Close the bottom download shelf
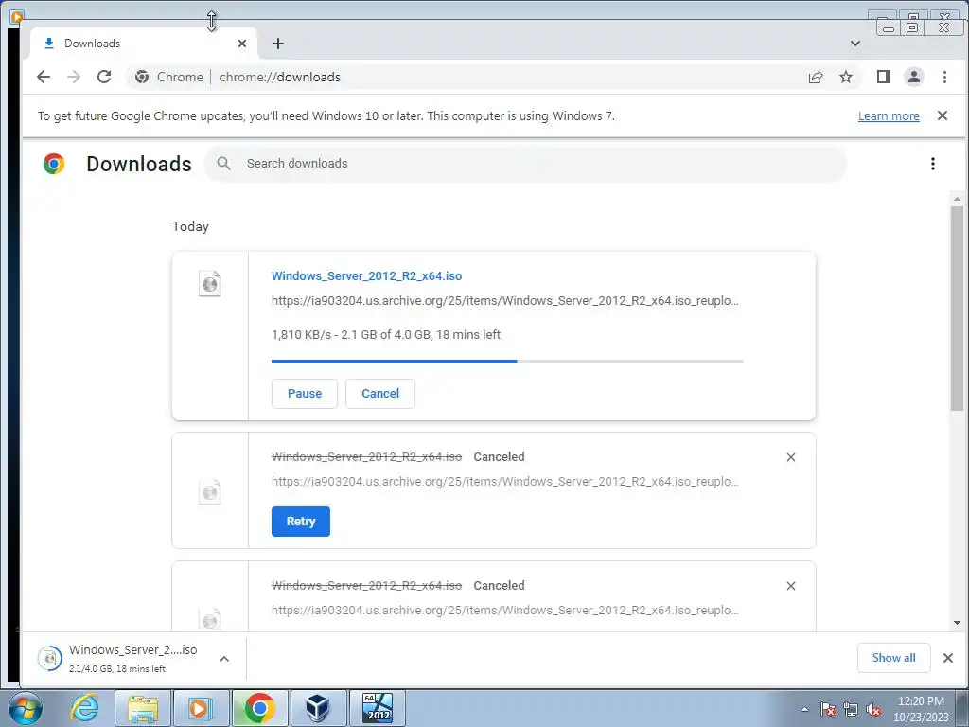The image size is (969, 727). 948,658
